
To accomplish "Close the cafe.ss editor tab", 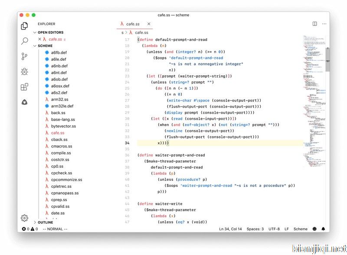I will (x=149, y=24).
